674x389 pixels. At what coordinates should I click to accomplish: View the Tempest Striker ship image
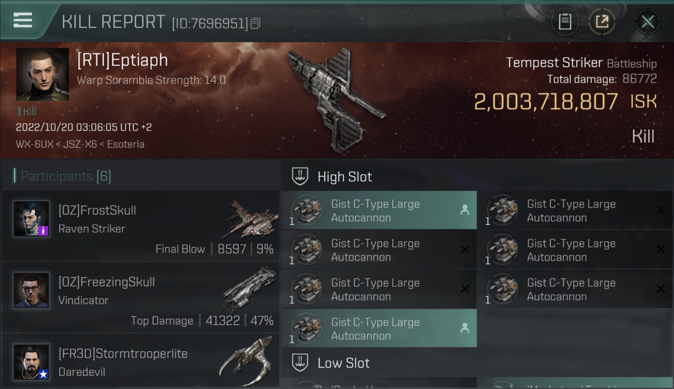tap(337, 101)
